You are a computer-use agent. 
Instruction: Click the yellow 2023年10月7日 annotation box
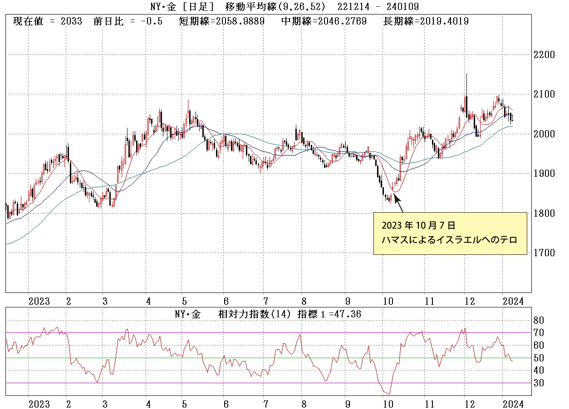450,233
